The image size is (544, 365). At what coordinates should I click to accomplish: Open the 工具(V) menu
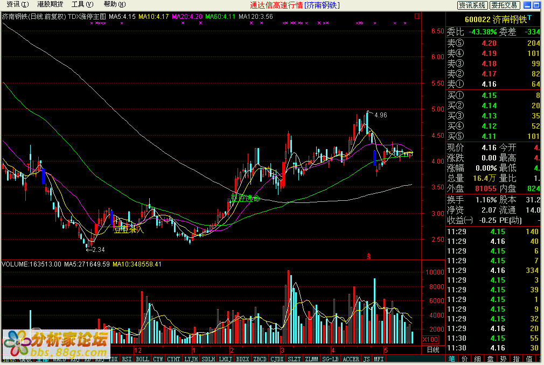pyautogui.click(x=82, y=4)
